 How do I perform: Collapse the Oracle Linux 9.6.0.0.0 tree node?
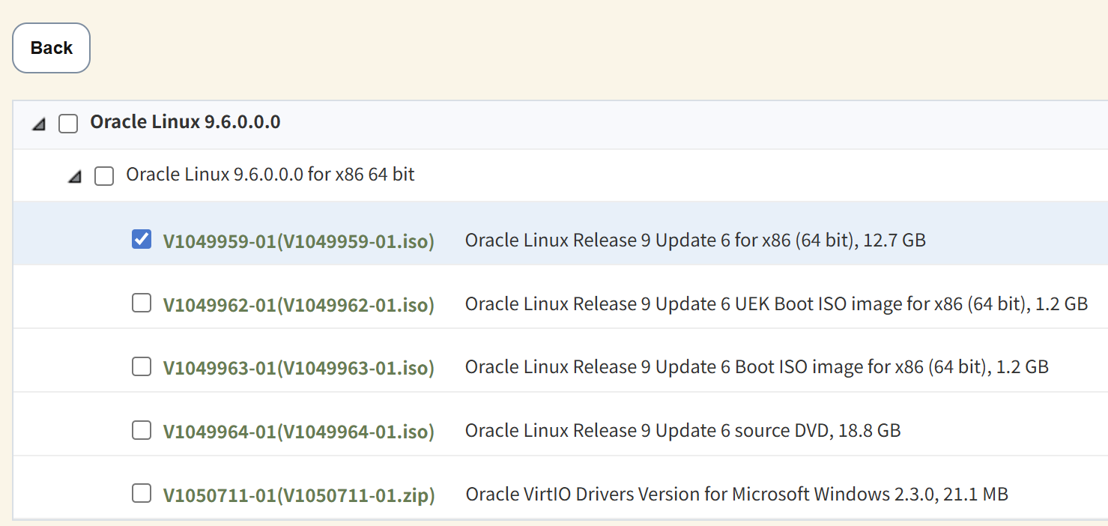tap(38, 125)
